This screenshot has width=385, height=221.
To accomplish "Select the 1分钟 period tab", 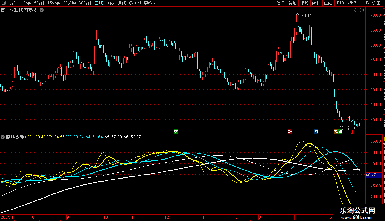I will coord(26,3).
